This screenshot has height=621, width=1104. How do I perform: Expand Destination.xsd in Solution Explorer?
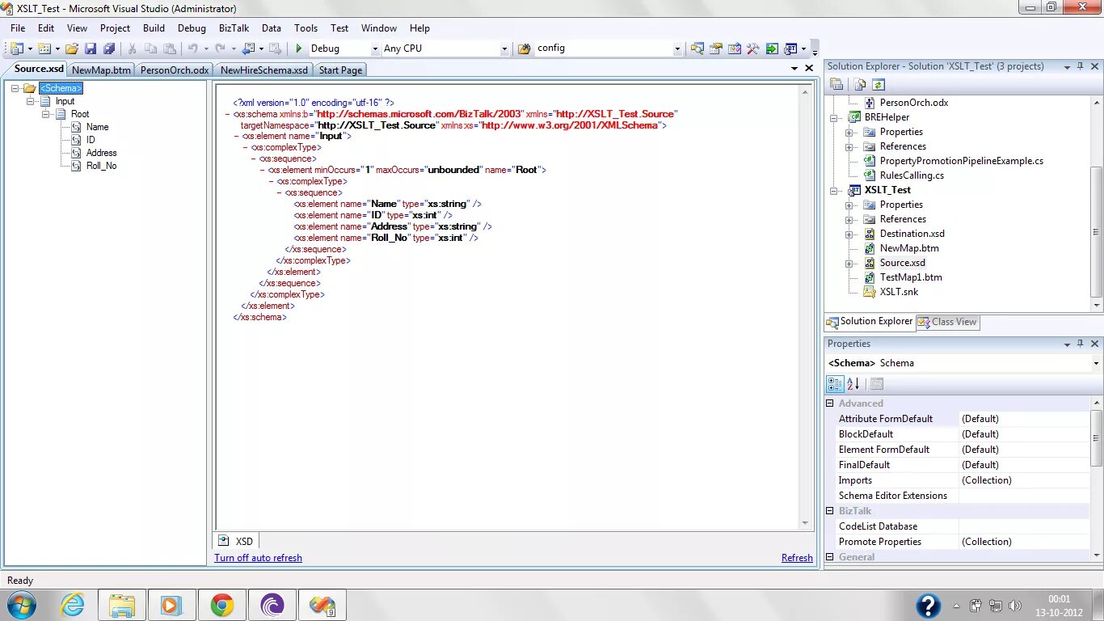(849, 234)
